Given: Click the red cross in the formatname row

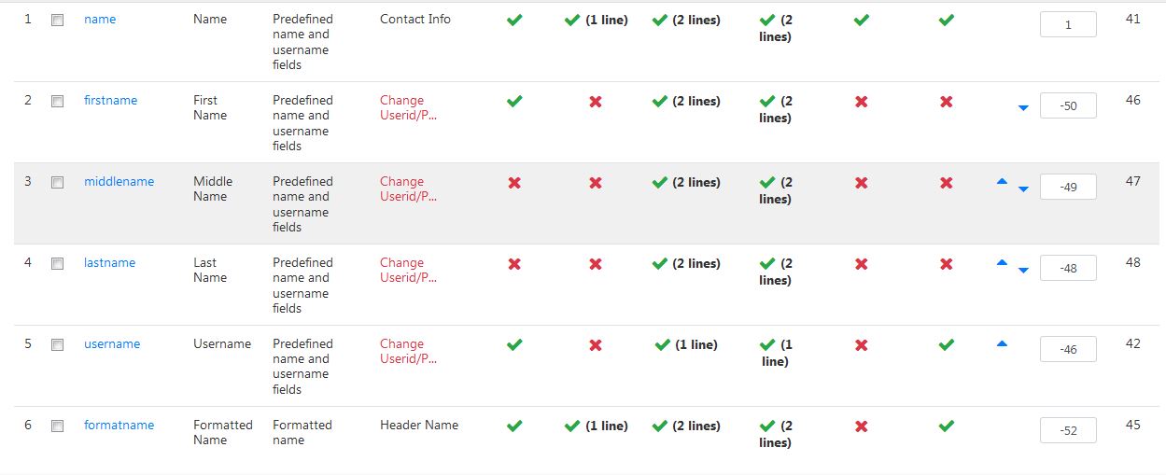Looking at the screenshot, I should (861, 426).
